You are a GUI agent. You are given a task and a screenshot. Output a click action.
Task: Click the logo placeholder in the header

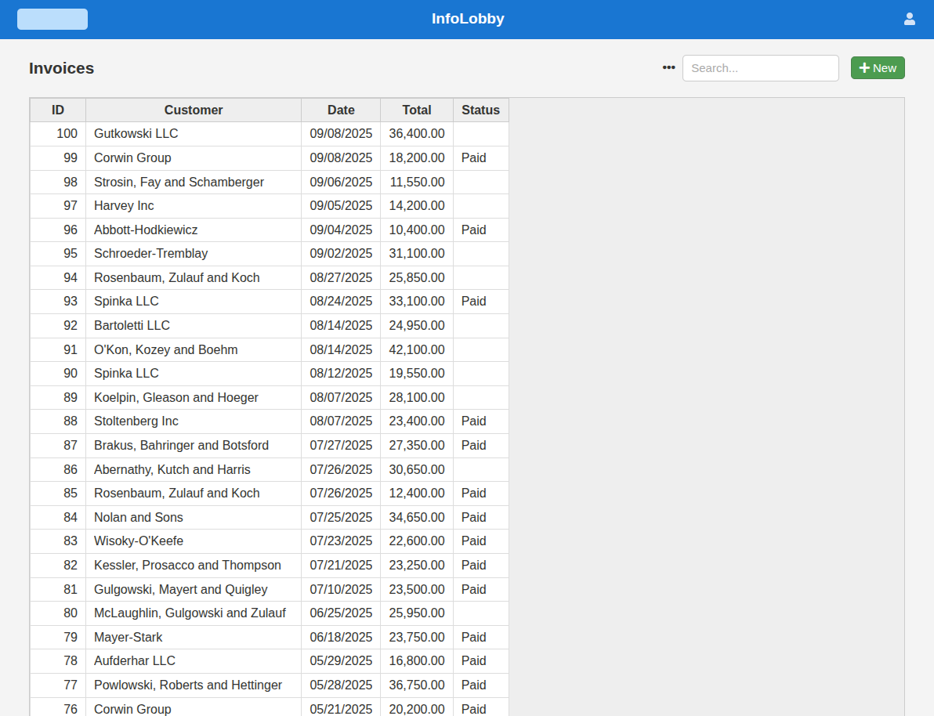(x=52, y=19)
